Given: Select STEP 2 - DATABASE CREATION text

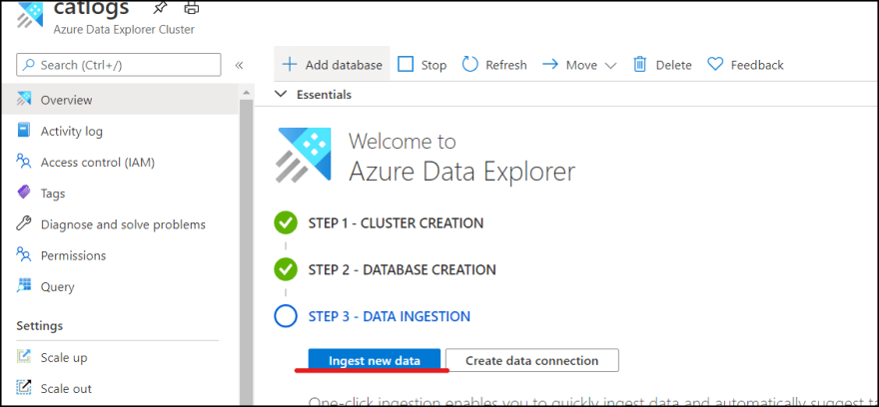Looking at the screenshot, I should (x=402, y=270).
